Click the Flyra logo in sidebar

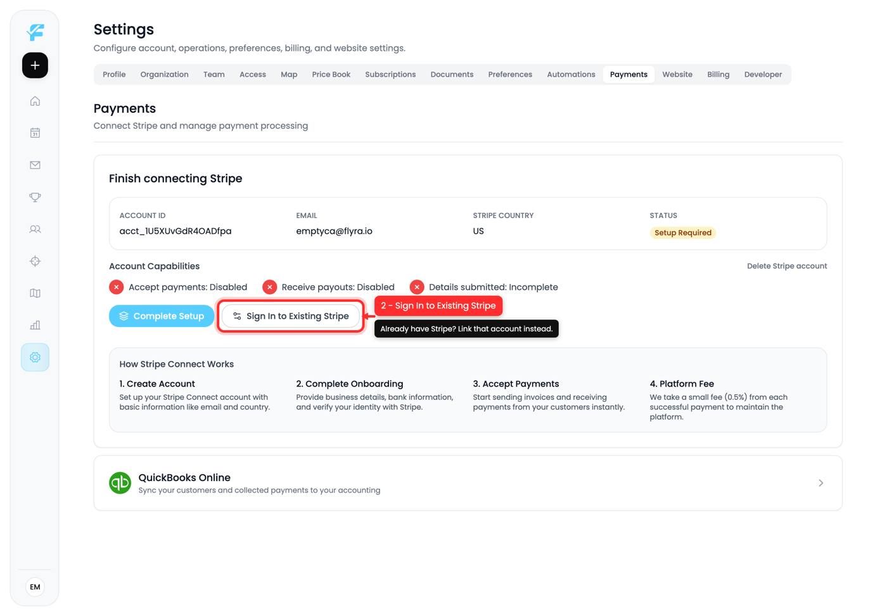click(35, 32)
